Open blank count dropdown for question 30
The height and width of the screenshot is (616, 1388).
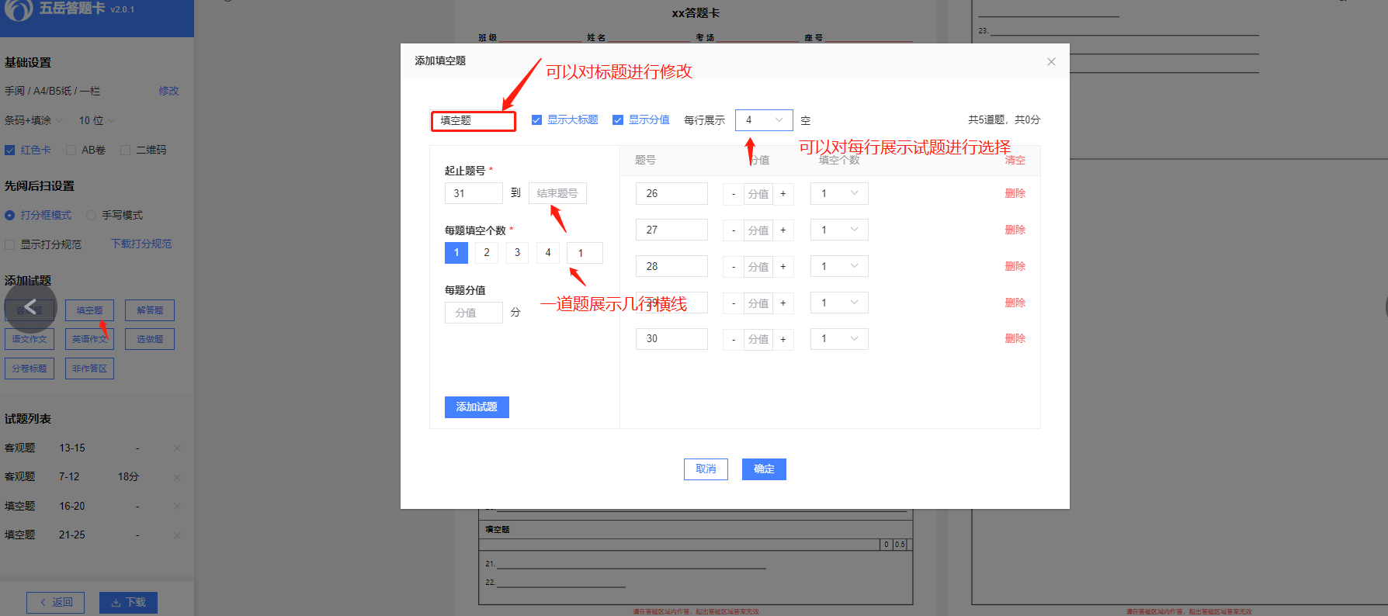click(839, 339)
